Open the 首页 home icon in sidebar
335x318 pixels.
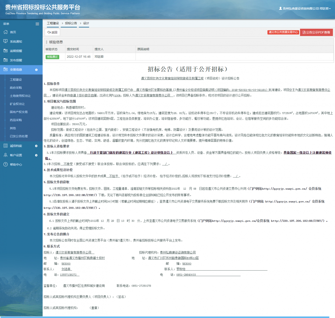pyautogui.click(x=6, y=32)
